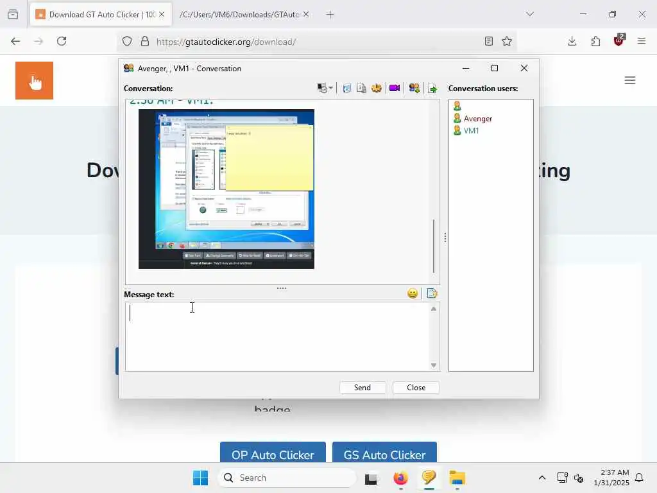Open the Firefox extensions puzzle icon
The width and height of the screenshot is (657, 493).
click(595, 41)
